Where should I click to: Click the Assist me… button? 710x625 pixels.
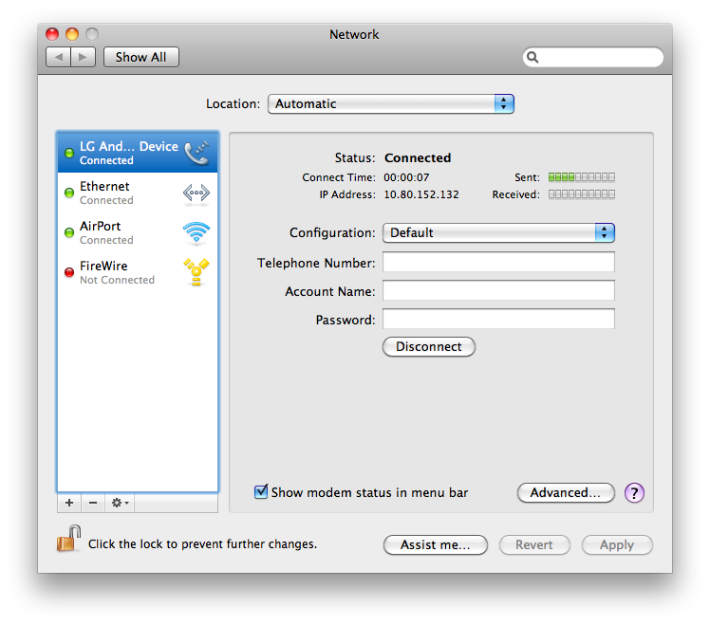pyautogui.click(x=435, y=545)
